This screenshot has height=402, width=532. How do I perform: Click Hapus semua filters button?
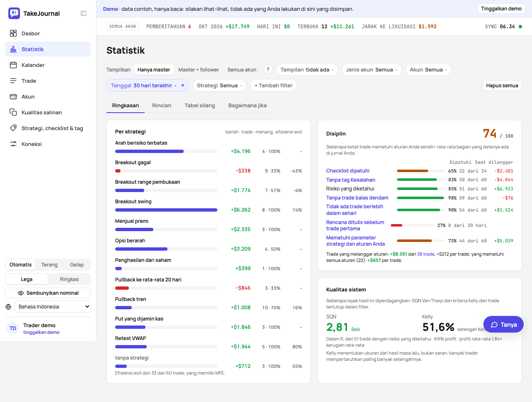[x=502, y=85]
